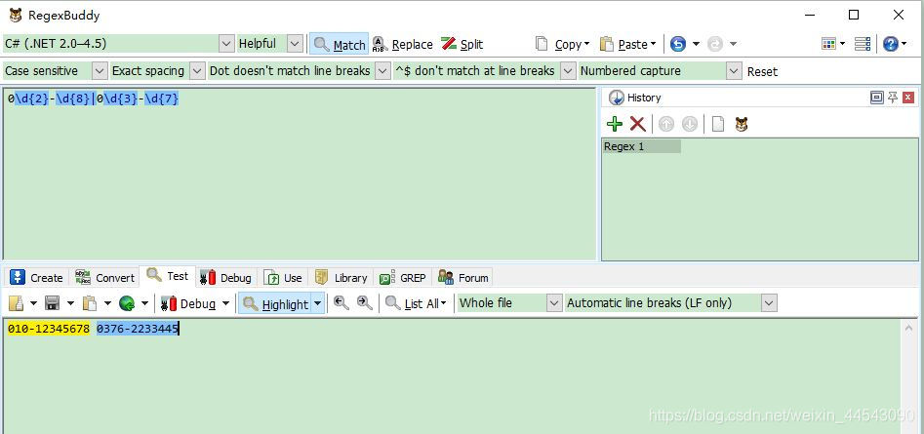Click the open test file icon

point(16,303)
